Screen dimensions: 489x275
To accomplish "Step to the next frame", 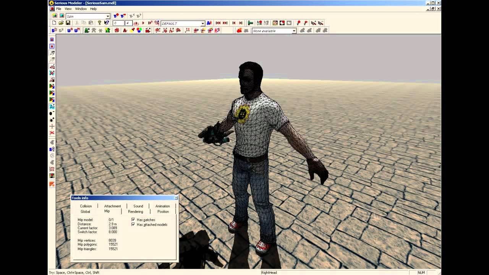I will pyautogui.click(x=241, y=23).
